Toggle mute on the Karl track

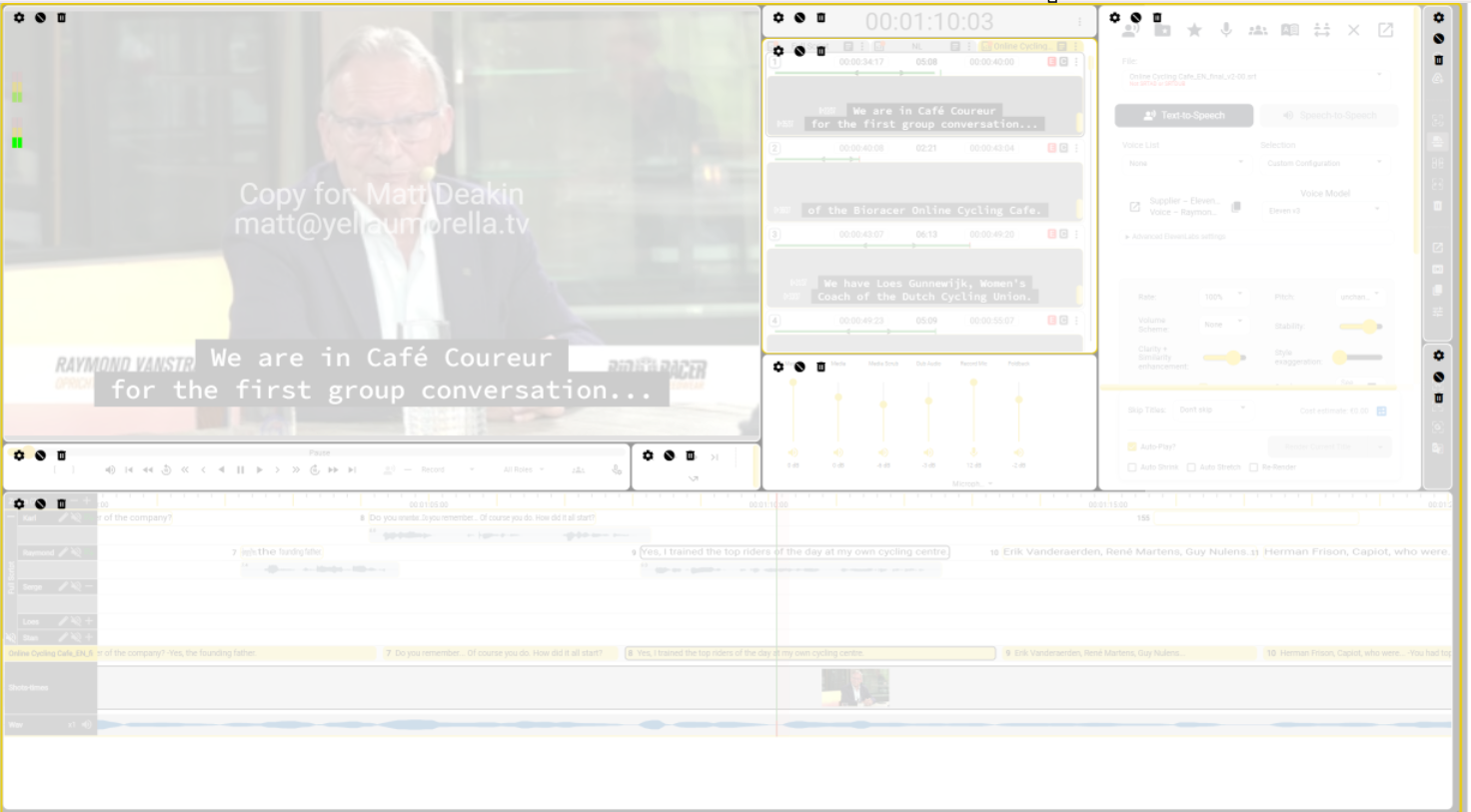76,517
